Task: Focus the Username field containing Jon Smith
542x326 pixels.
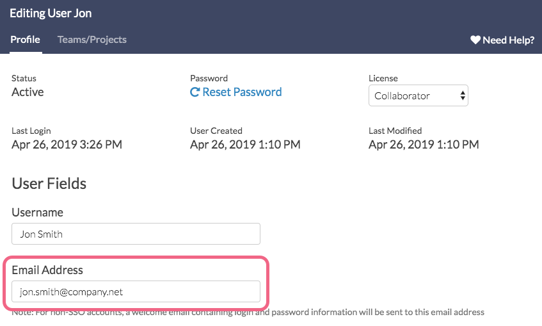Action: [x=136, y=234]
